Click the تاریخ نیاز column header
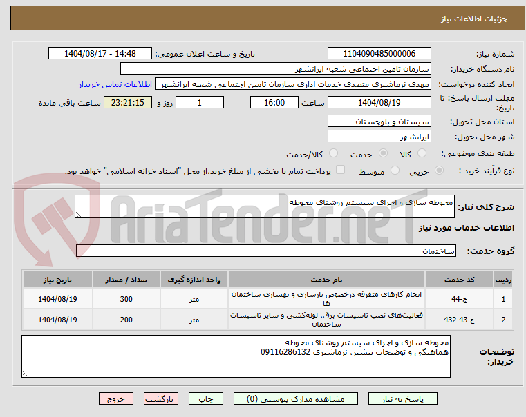The height and width of the screenshot is (417, 526). click(57, 280)
